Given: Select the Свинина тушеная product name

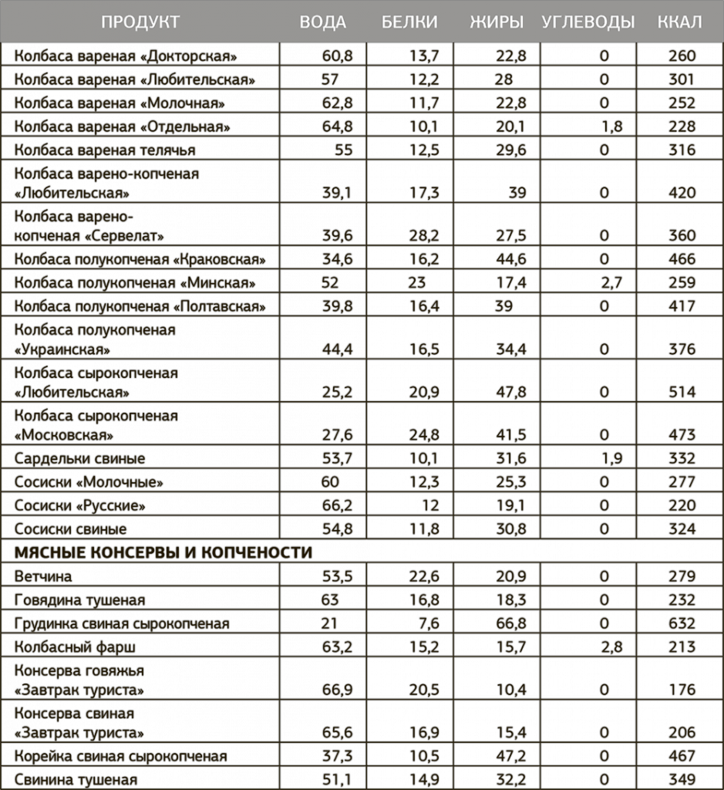Looking at the screenshot, I should [76, 779].
